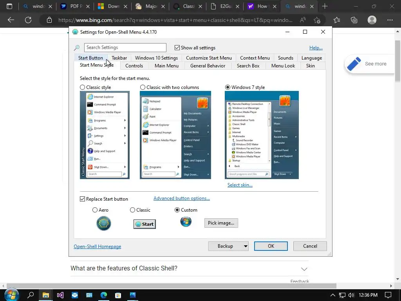Toggle Show all settings checkbox
Screen dimensions: 401x301
tap(177, 47)
